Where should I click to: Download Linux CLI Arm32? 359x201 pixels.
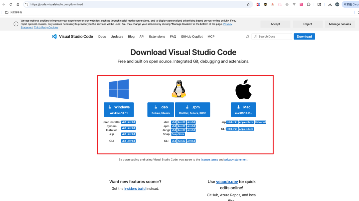[181, 141]
